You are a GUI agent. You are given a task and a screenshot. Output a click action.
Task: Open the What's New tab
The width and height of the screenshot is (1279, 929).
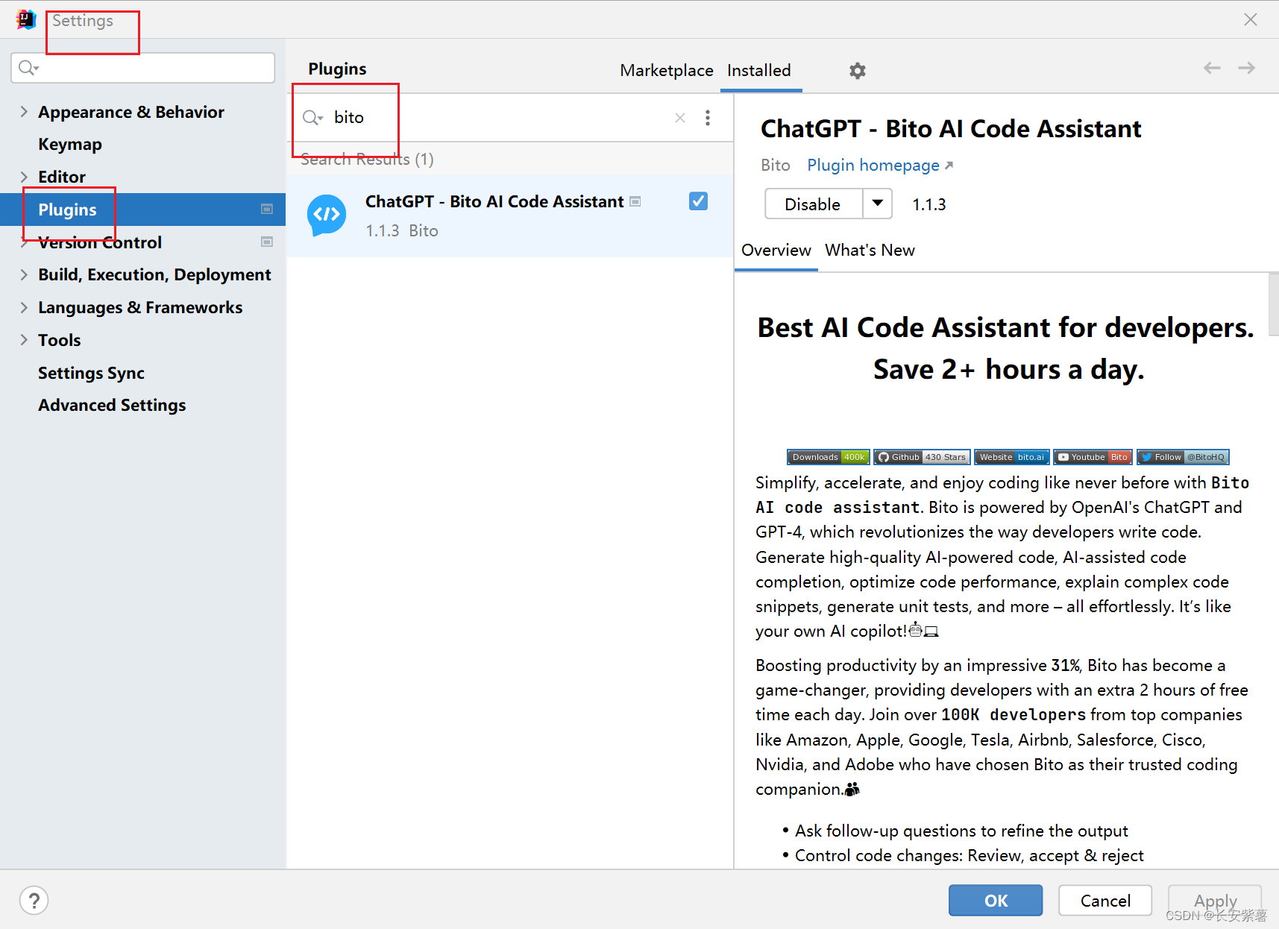(x=870, y=250)
